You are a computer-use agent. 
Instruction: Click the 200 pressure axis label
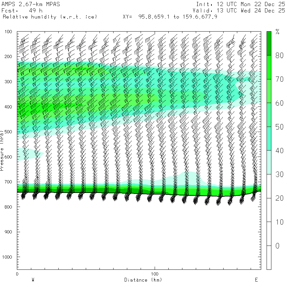(x=8, y=56)
